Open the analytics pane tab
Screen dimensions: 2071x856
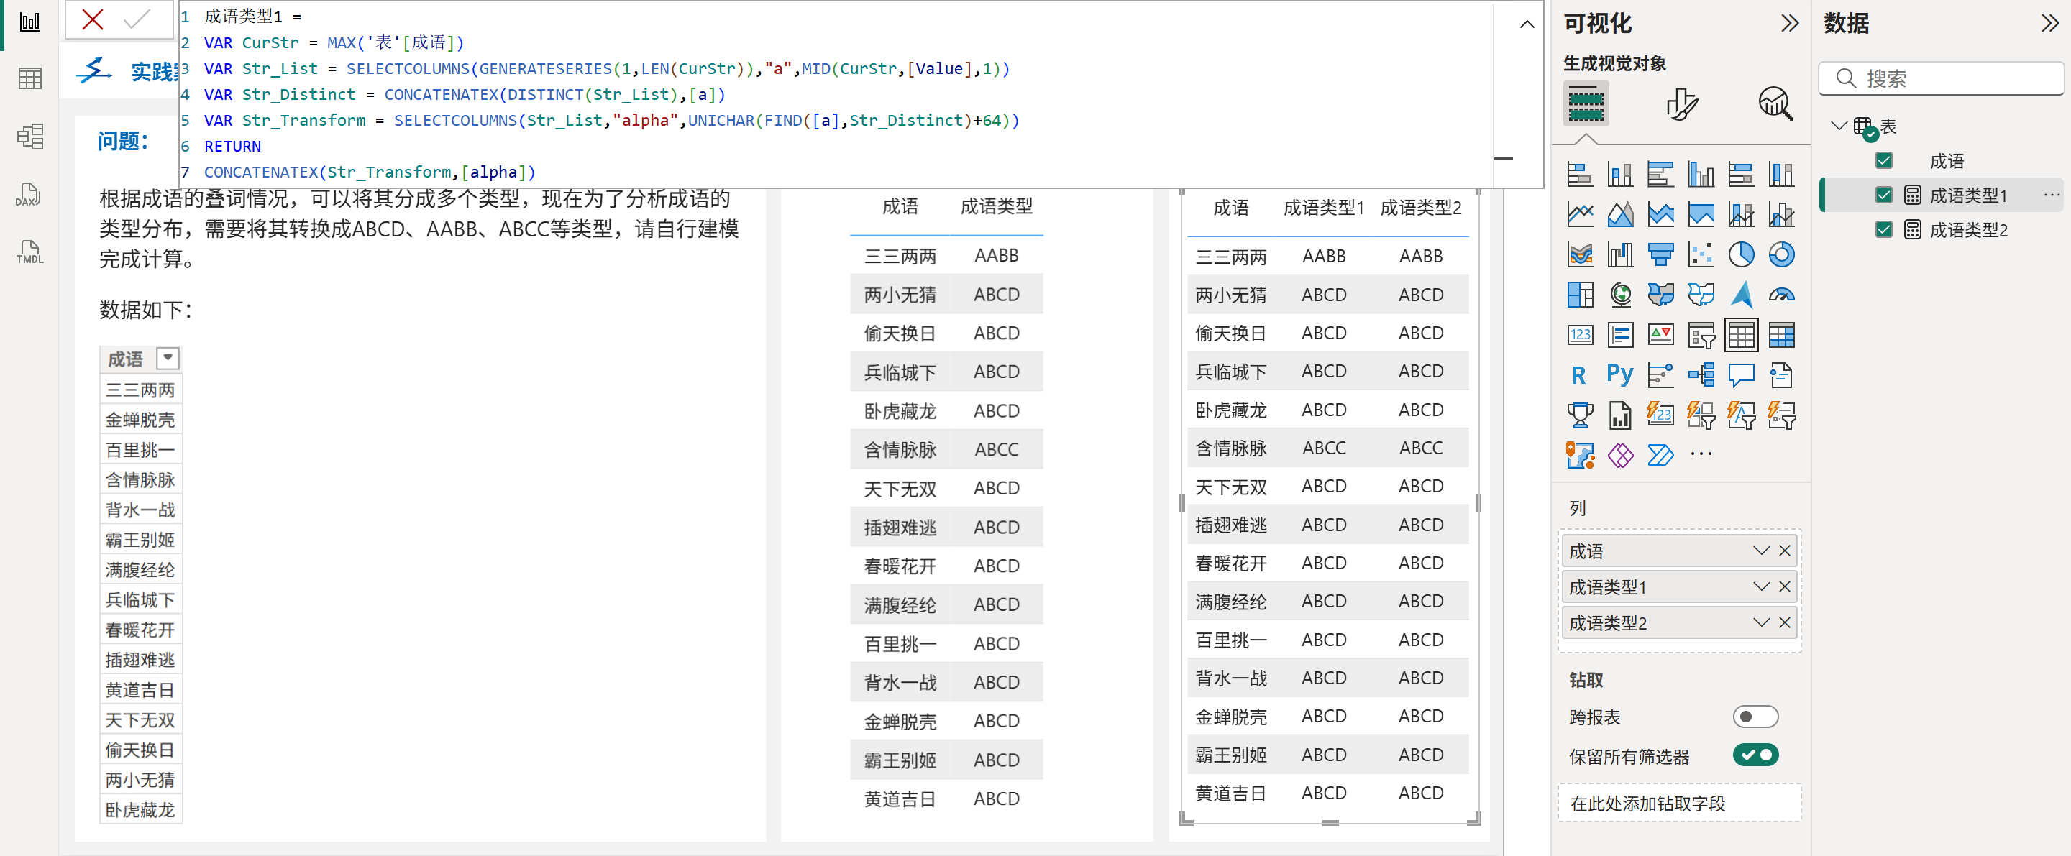1774,103
